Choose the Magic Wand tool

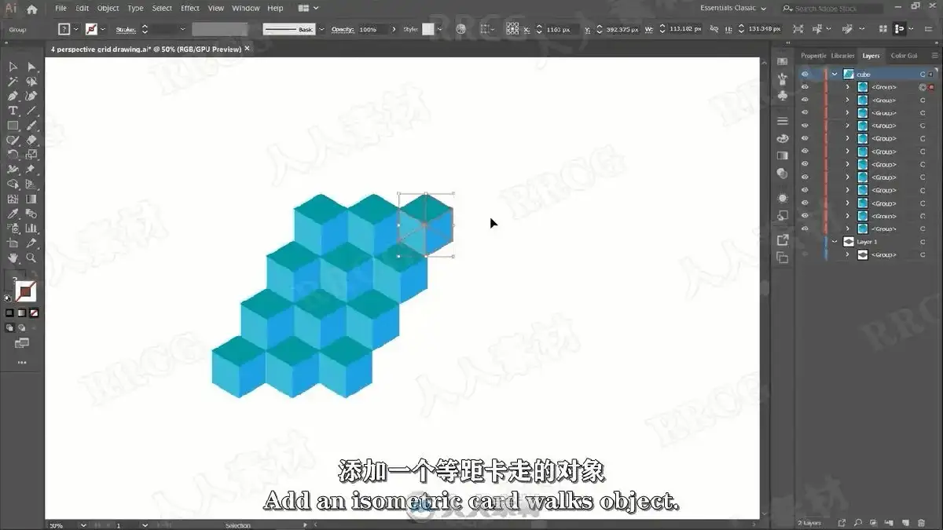pos(13,82)
